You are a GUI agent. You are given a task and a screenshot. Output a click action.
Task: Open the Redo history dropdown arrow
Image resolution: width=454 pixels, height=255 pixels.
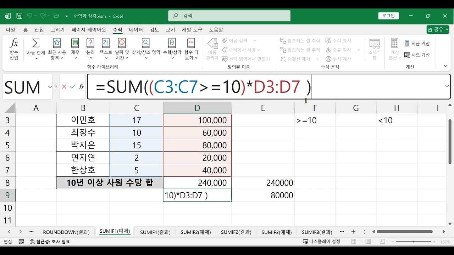49,16
